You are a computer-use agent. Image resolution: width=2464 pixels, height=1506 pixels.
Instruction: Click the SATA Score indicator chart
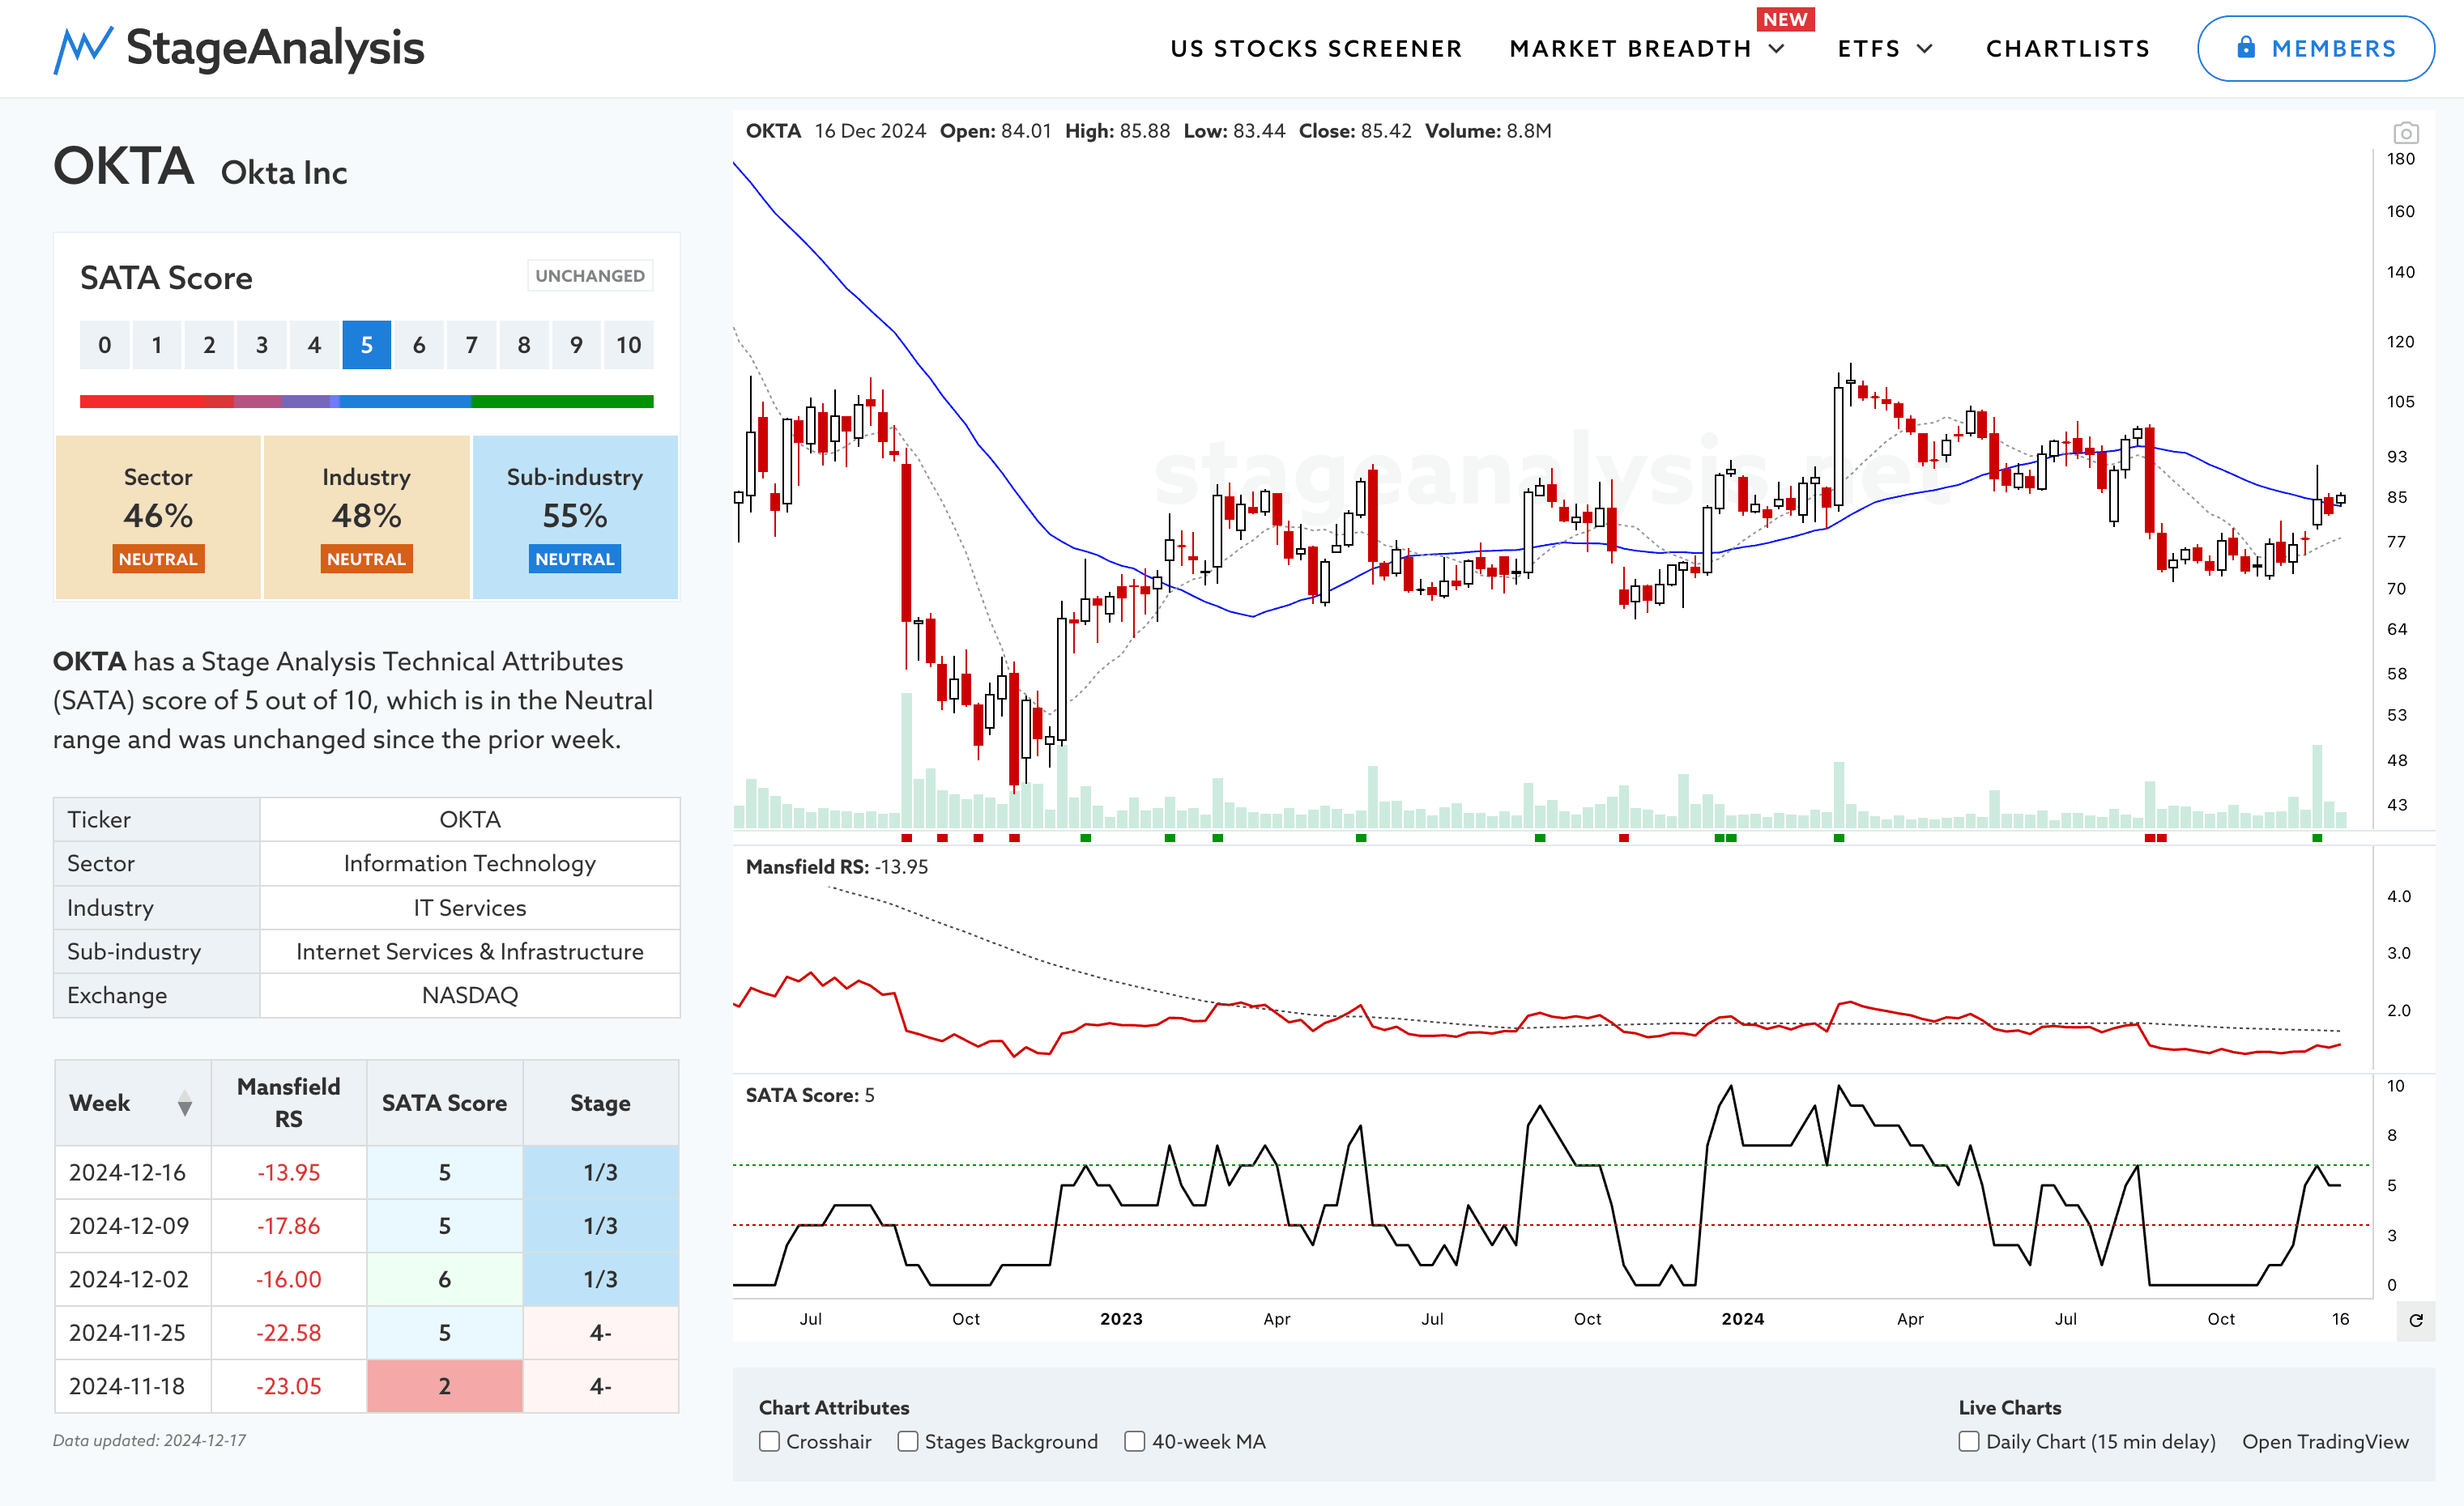(1552, 1186)
